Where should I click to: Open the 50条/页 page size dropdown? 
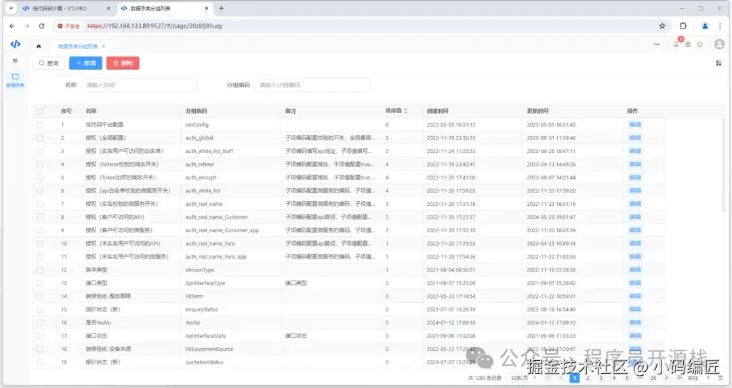pos(523,378)
